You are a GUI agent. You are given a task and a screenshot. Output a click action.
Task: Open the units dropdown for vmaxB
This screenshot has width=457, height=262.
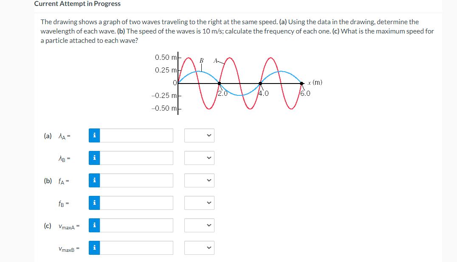[199, 248]
